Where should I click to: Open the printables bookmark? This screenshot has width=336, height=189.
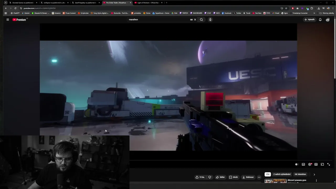pyautogui.click(x=136, y=13)
